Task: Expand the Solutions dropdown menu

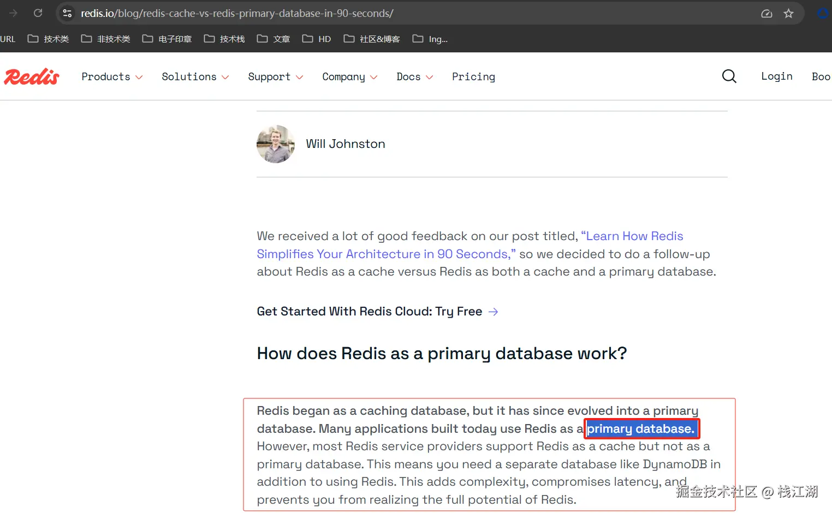Action: (x=195, y=77)
